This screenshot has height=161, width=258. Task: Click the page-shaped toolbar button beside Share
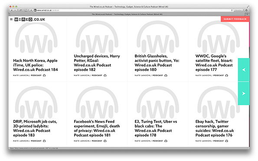pos(26,10)
